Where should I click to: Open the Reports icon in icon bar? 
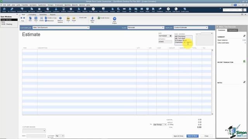[85, 10]
